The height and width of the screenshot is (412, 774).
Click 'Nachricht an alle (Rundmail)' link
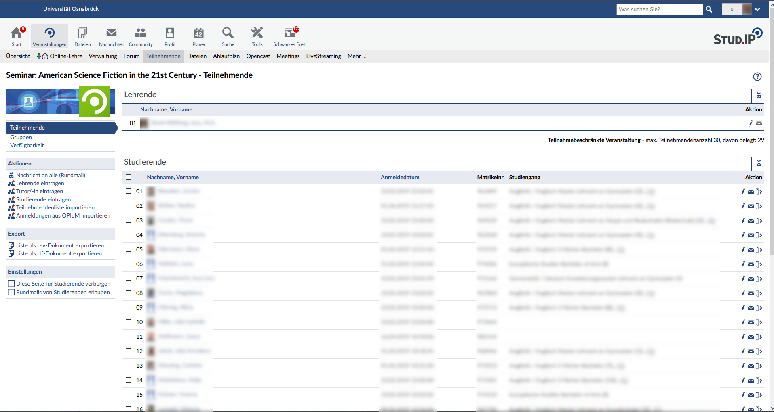tap(51, 175)
